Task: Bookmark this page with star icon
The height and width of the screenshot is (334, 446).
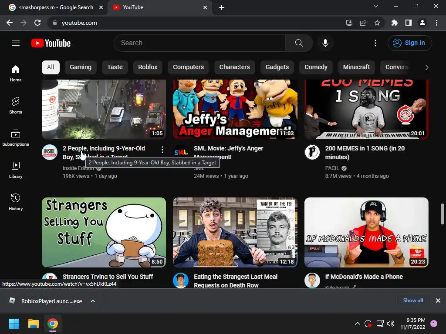Action: pyautogui.click(x=377, y=23)
